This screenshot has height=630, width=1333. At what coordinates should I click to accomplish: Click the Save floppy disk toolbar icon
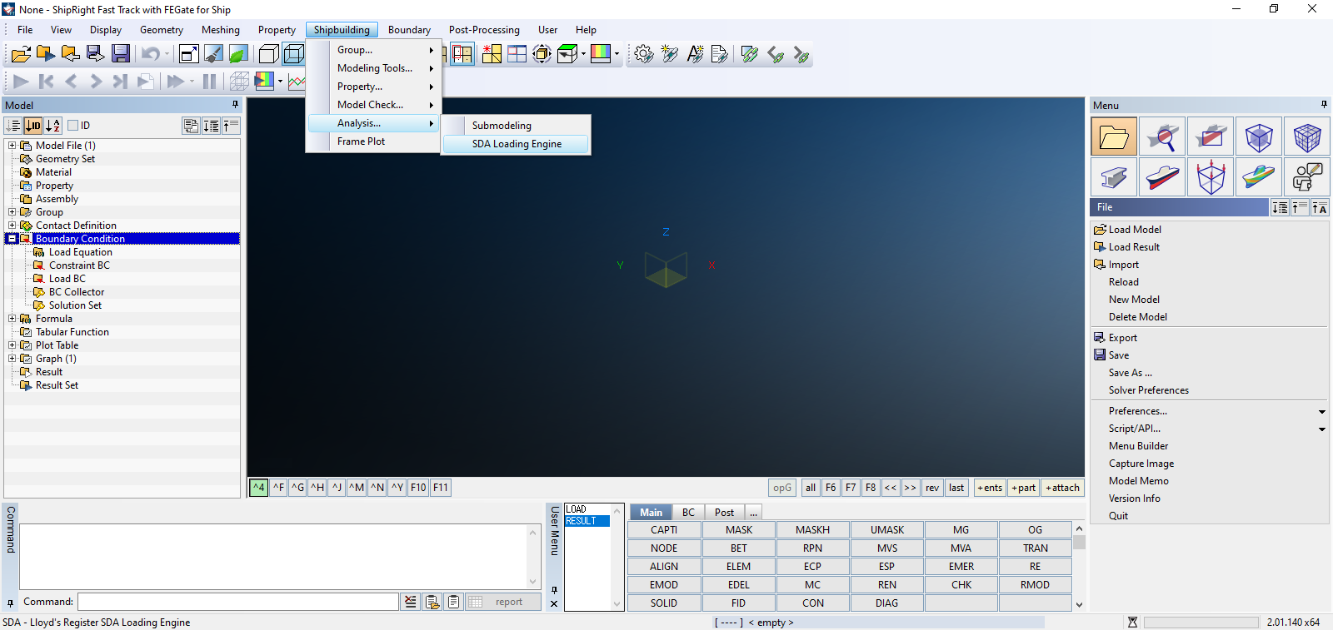[x=121, y=54]
